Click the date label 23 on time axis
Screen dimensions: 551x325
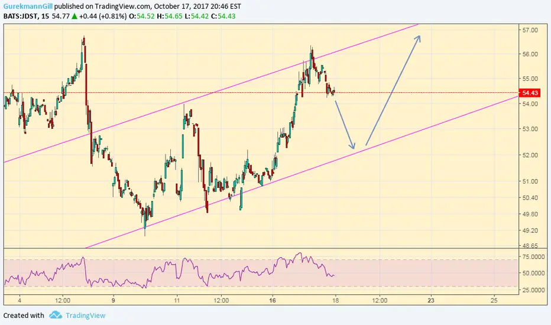pyautogui.click(x=431, y=300)
